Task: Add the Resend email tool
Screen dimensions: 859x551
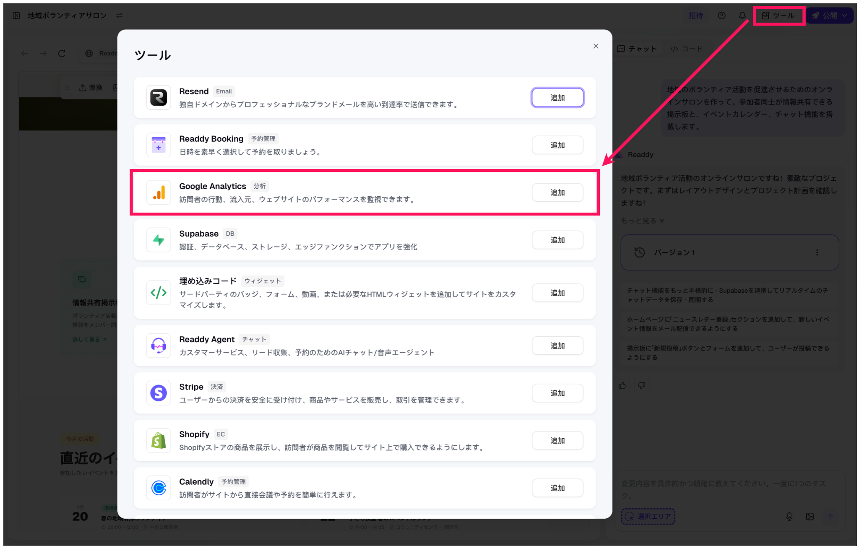Action: (x=557, y=98)
